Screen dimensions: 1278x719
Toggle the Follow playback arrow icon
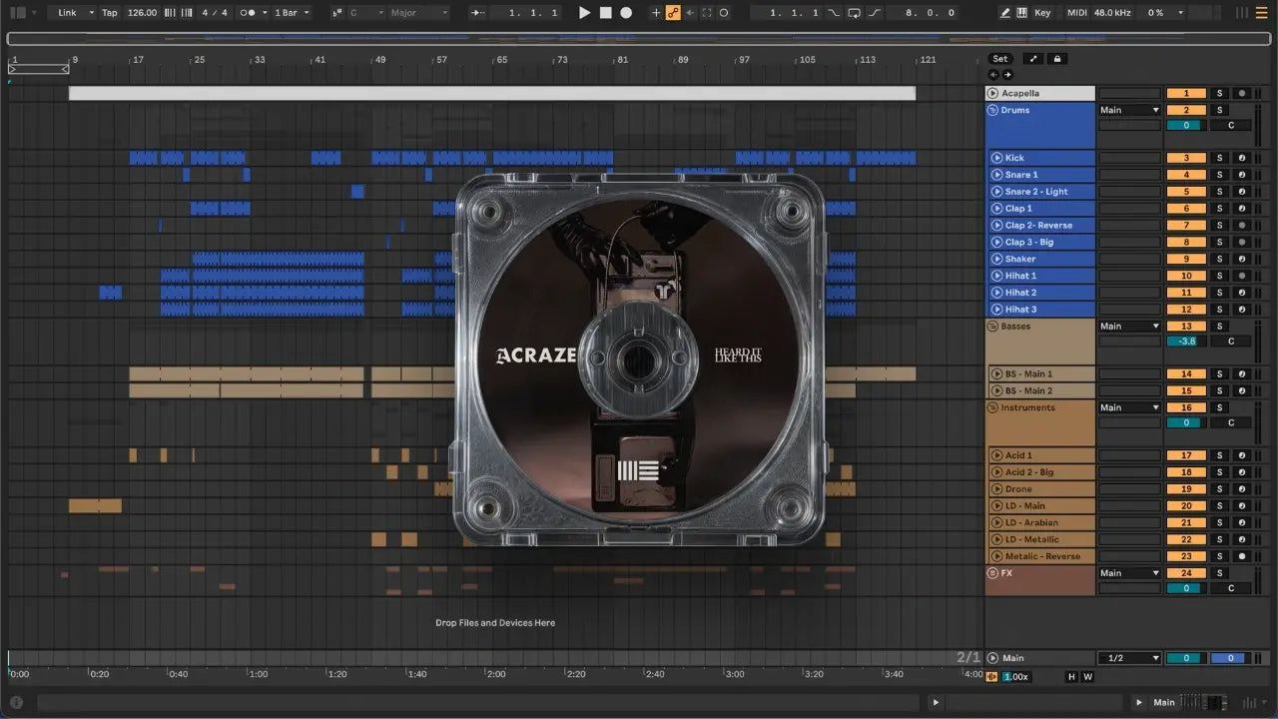pyautogui.click(x=478, y=13)
